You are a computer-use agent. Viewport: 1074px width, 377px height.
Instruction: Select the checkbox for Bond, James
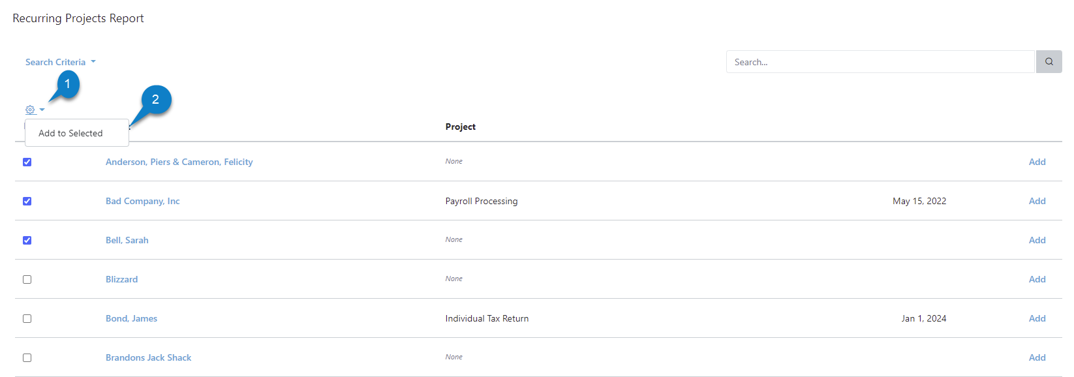coord(27,318)
